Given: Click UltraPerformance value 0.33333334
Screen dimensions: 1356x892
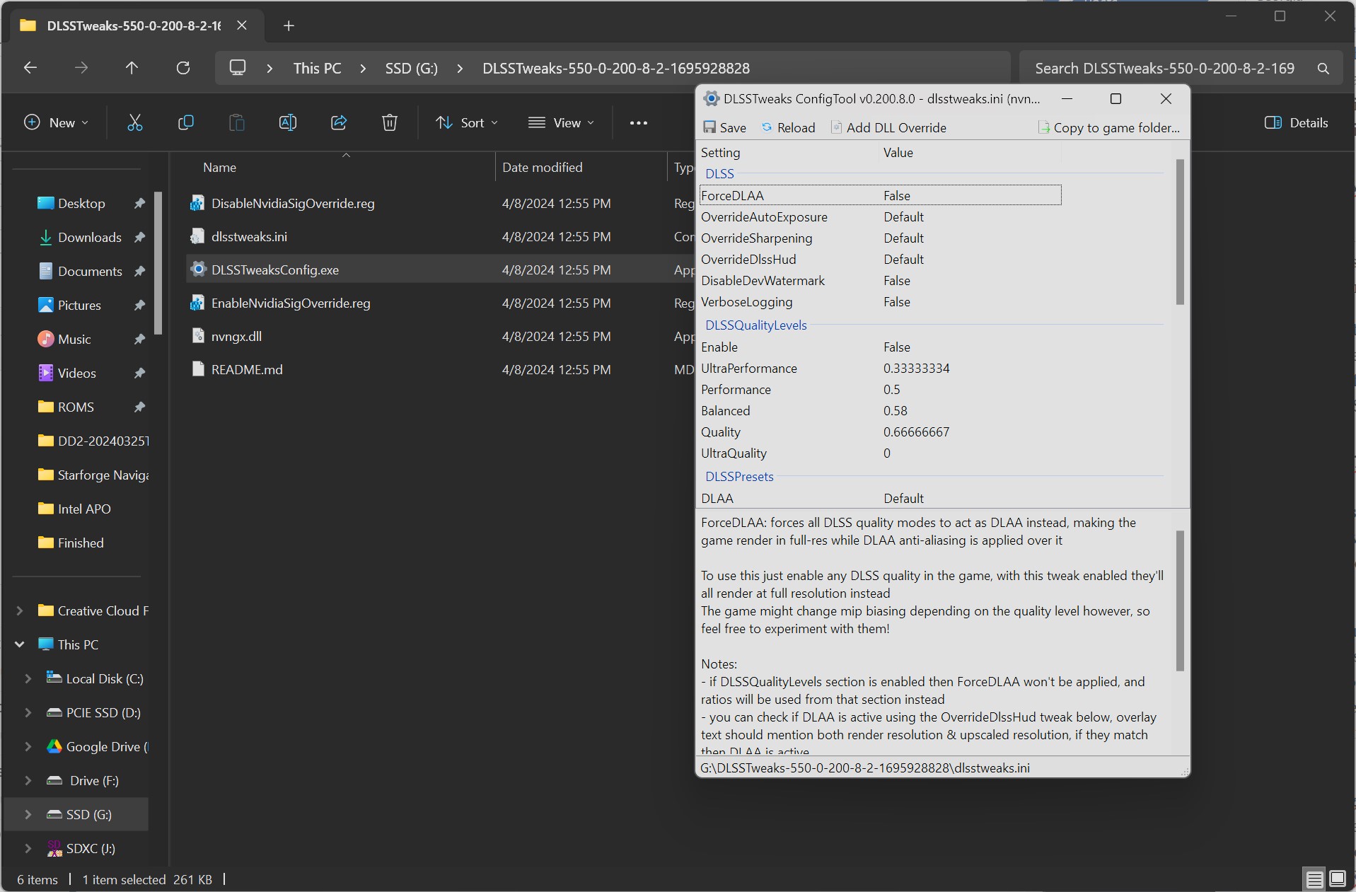Looking at the screenshot, I should (x=916, y=368).
